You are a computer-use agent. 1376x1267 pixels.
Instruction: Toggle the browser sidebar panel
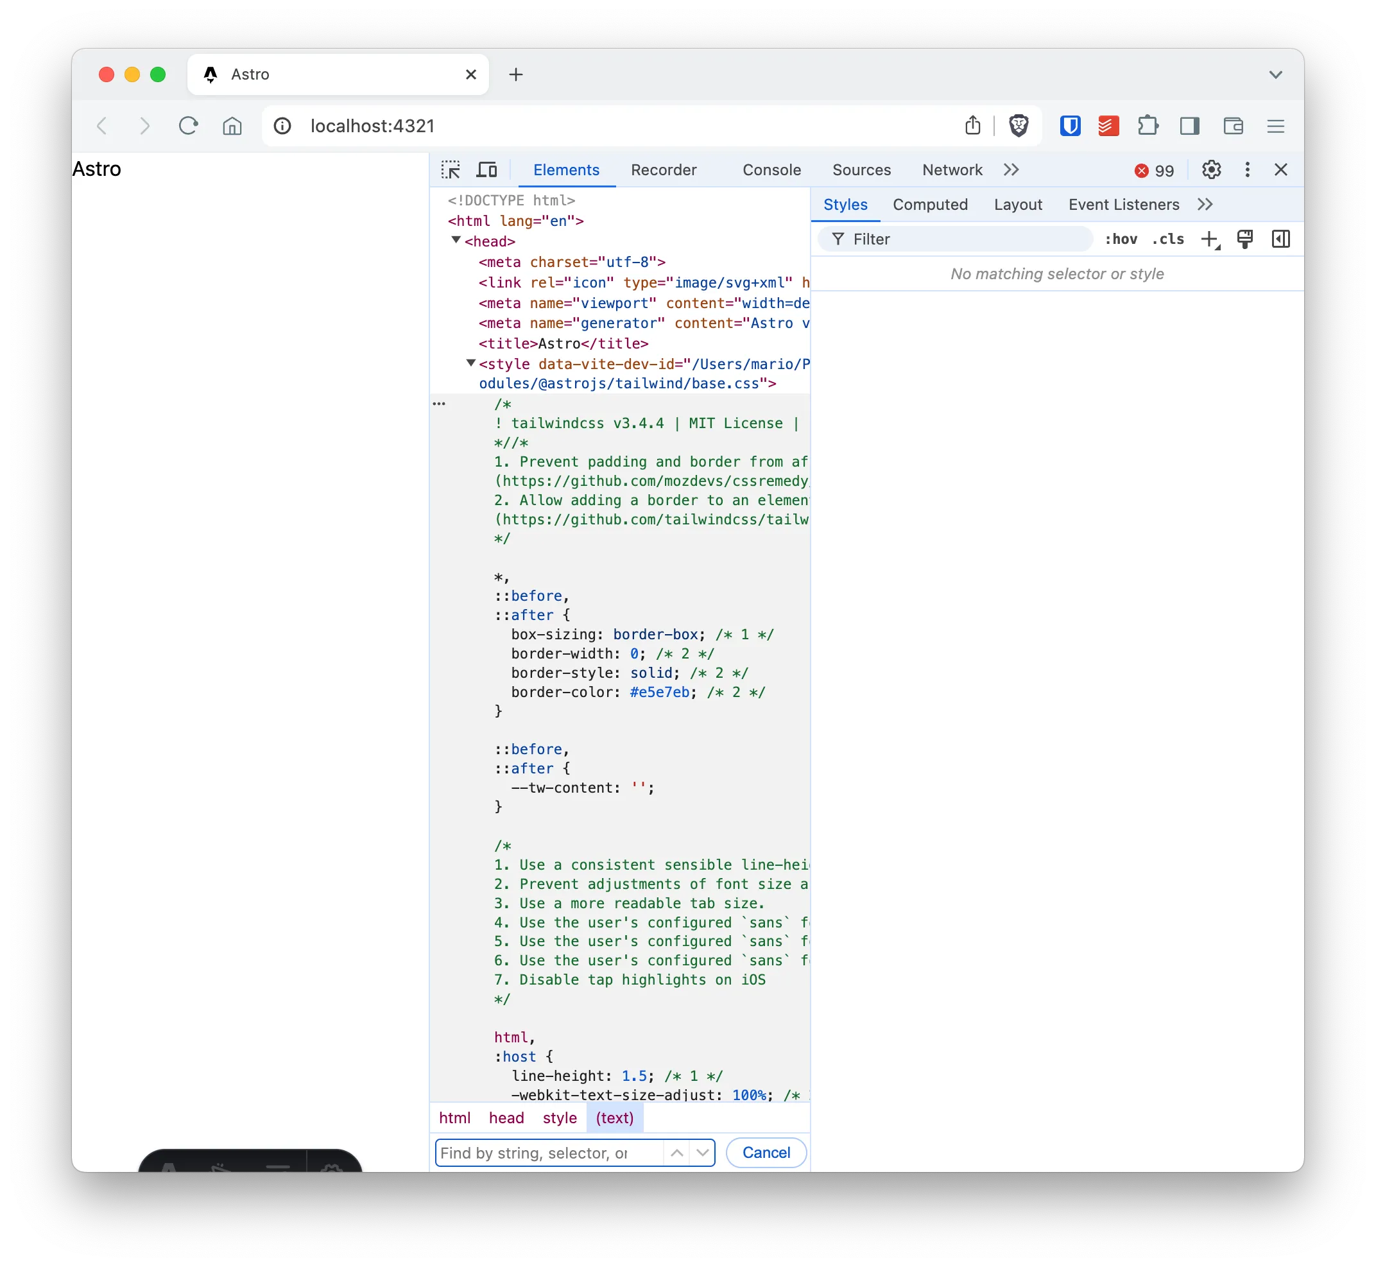[1189, 126]
